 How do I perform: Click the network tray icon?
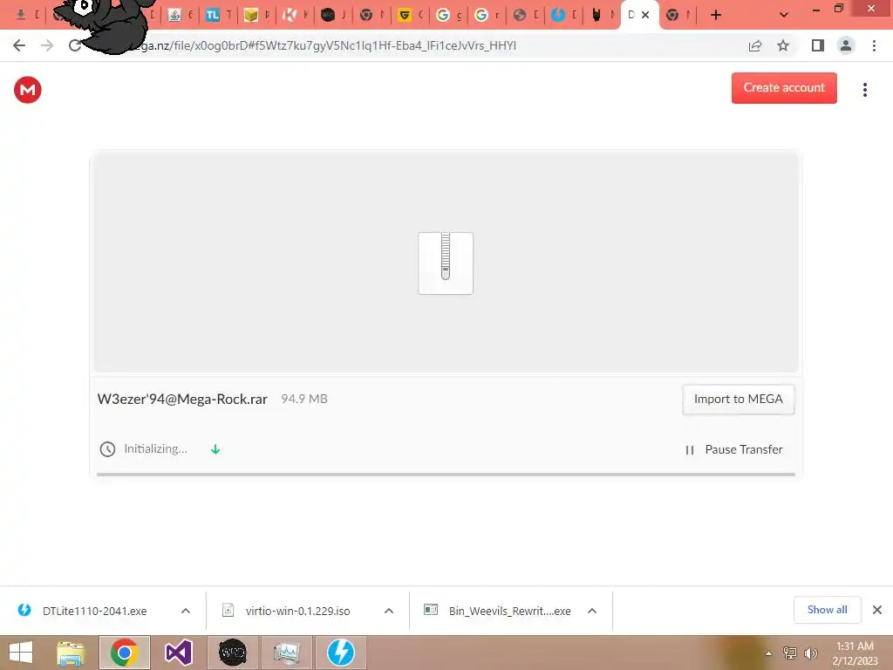coord(790,653)
